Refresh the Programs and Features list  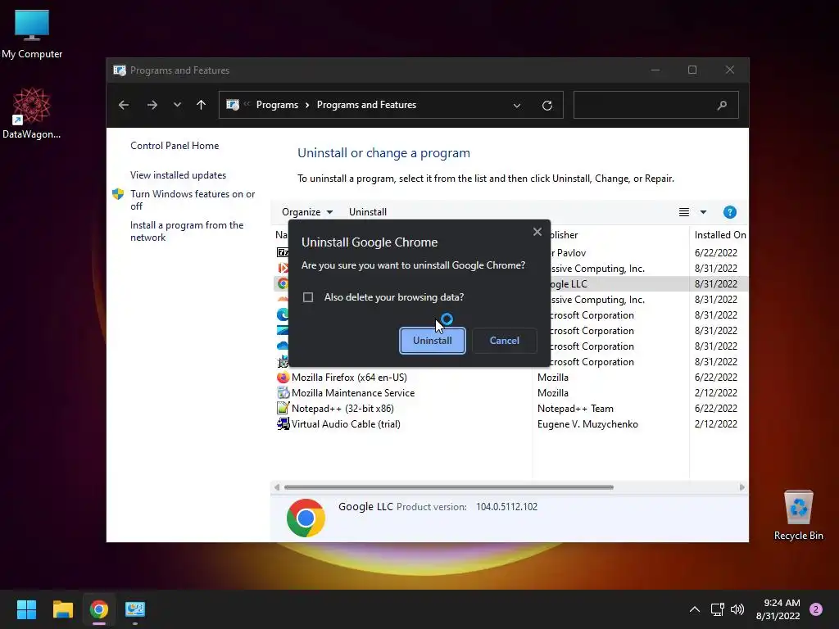tap(546, 106)
